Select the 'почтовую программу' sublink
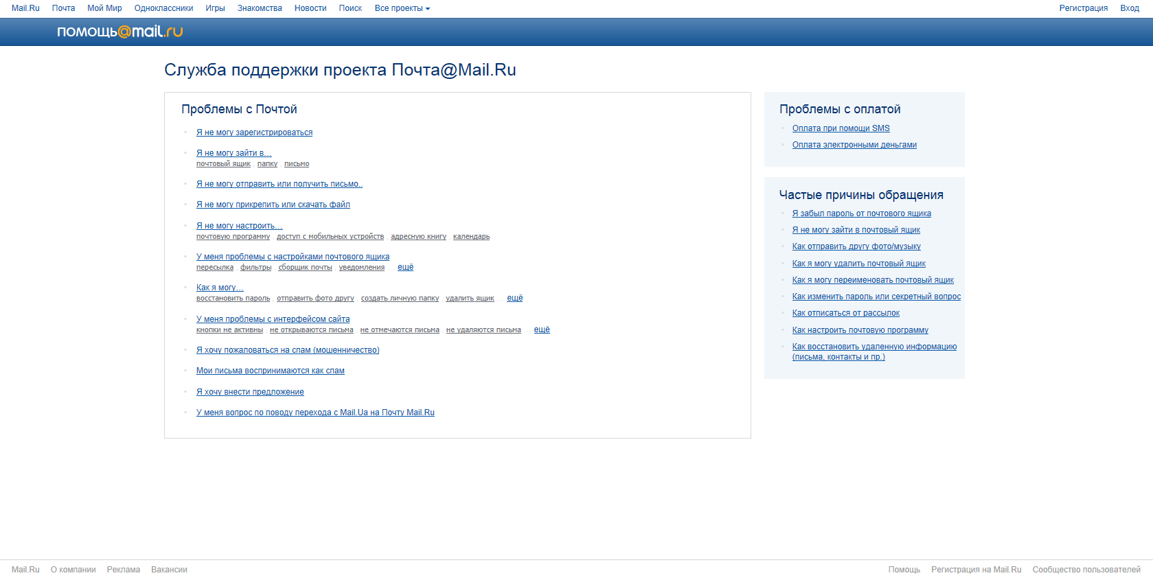 pyautogui.click(x=233, y=237)
